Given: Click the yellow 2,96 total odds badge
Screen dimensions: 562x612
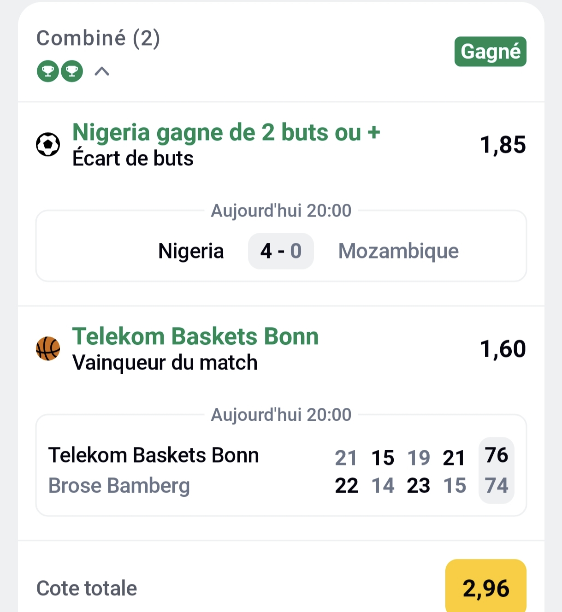Looking at the screenshot, I should click(x=485, y=588).
